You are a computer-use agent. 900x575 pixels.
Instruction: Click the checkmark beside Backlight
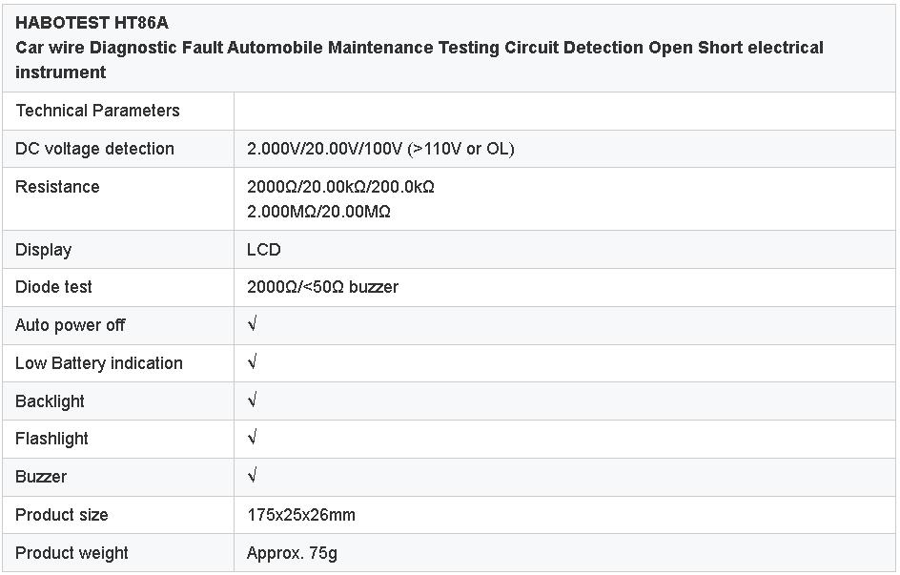(x=252, y=400)
